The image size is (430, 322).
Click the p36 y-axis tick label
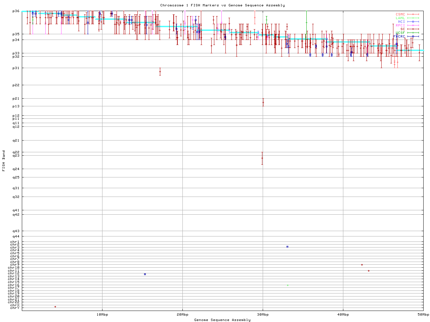click(15, 11)
